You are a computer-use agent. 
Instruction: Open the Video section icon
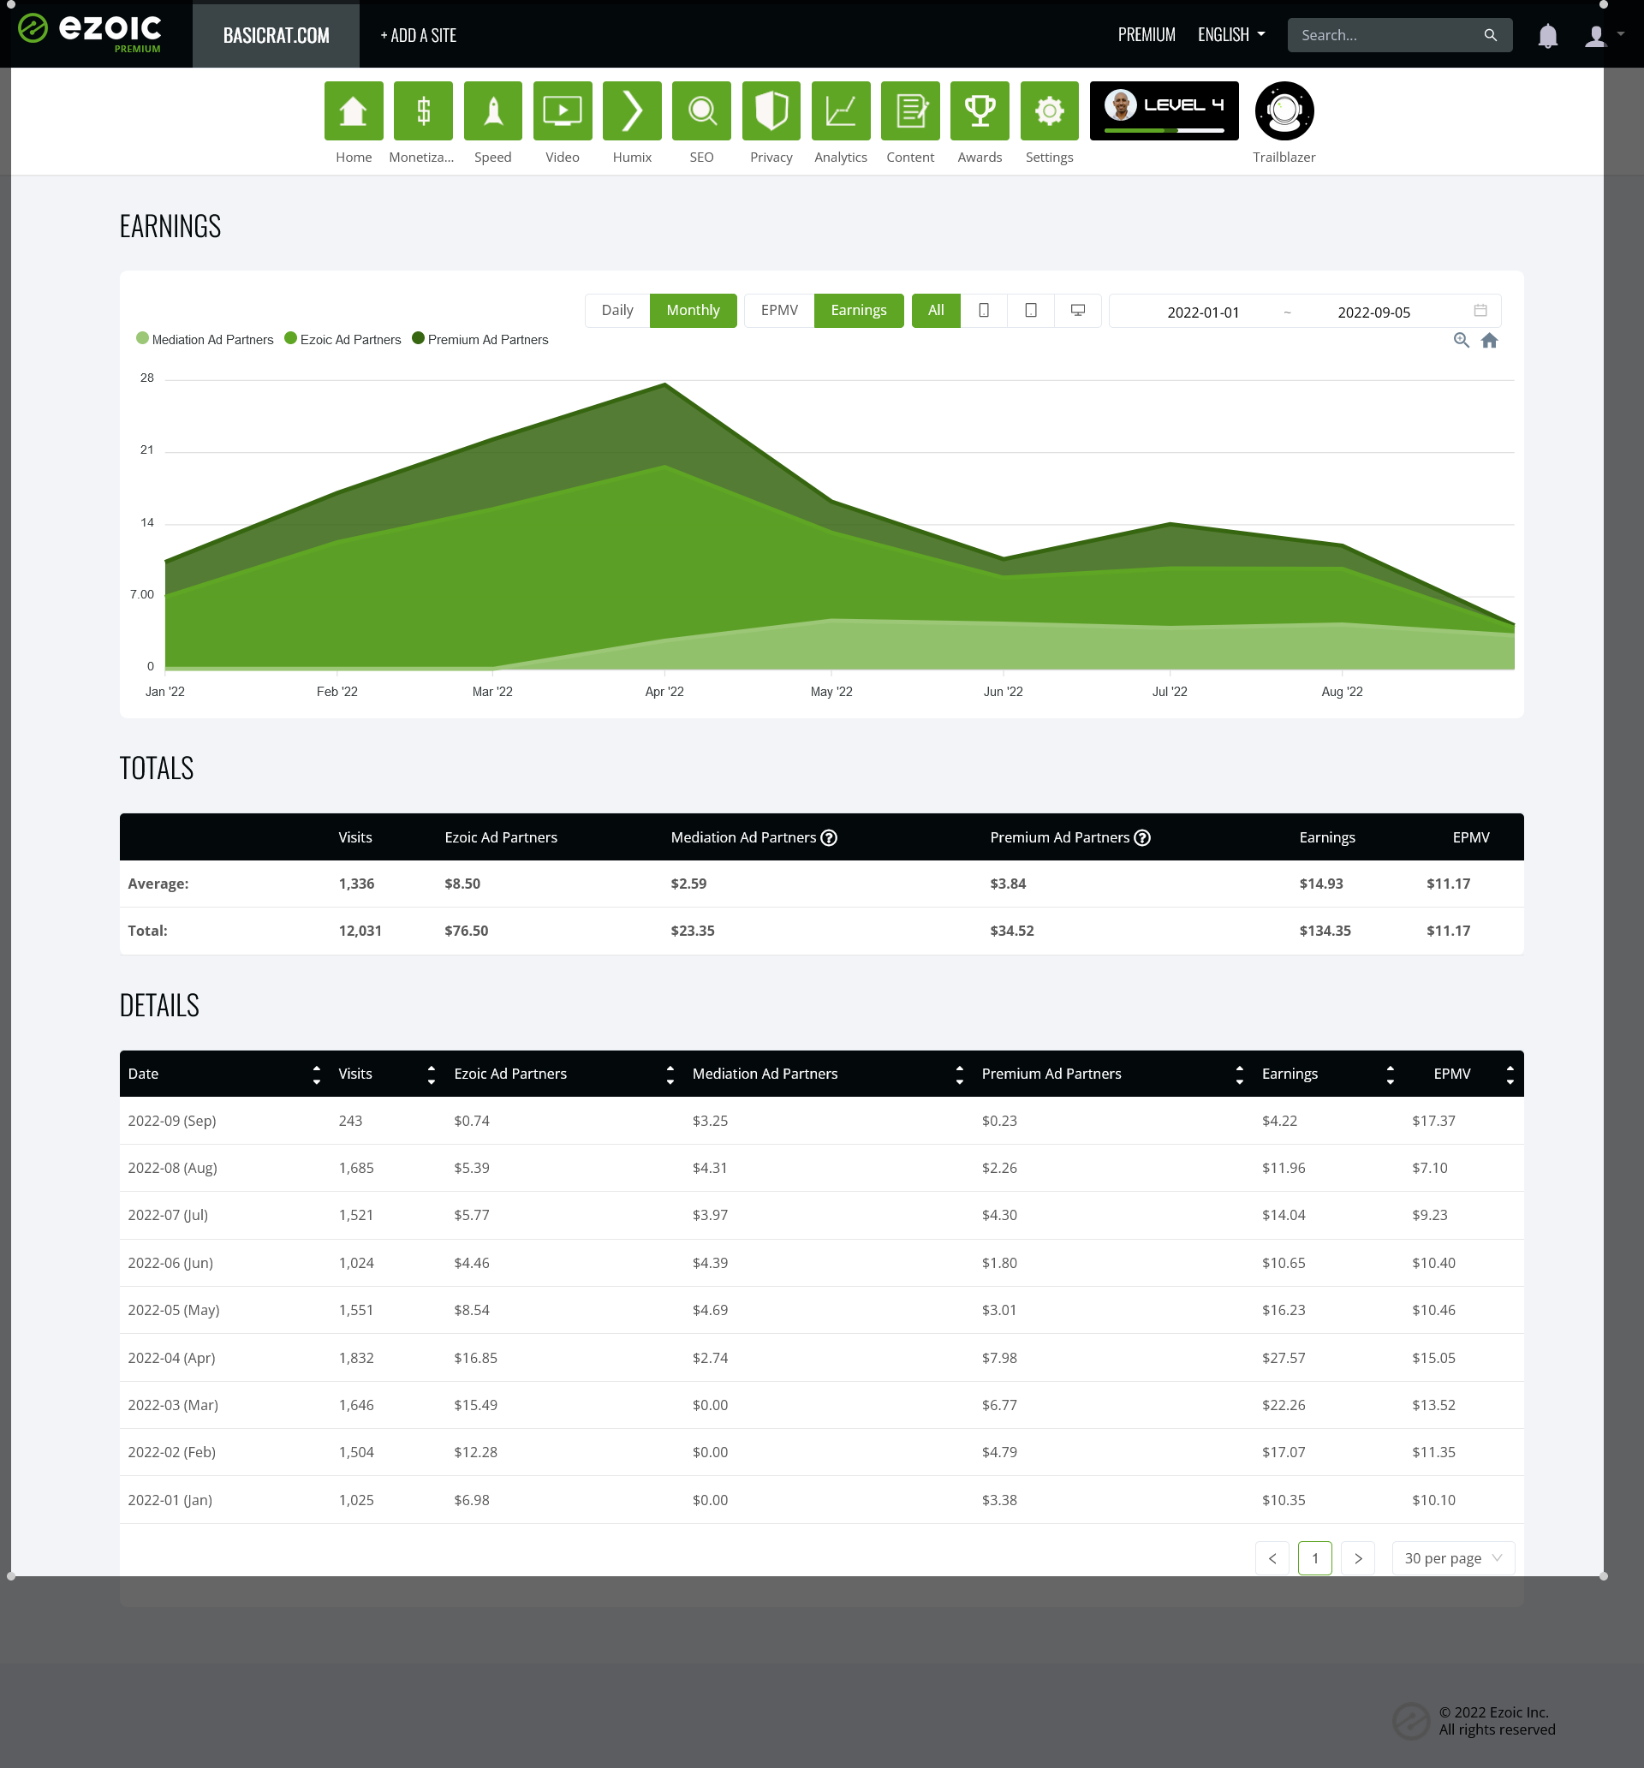[563, 110]
